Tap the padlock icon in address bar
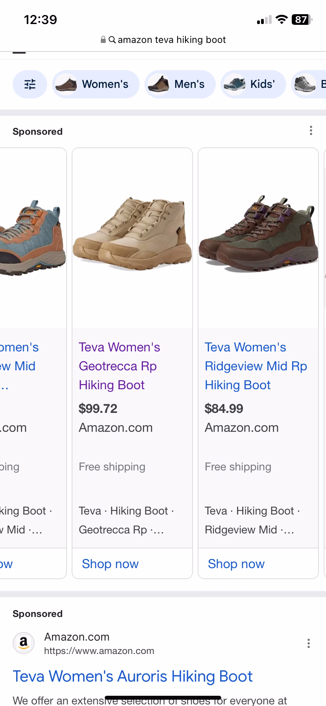 (x=103, y=40)
